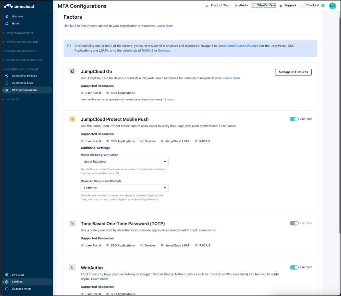This screenshot has width=341, height=296.
Task: Expand the User Management section
Action: pyautogui.click(x=19, y=33)
